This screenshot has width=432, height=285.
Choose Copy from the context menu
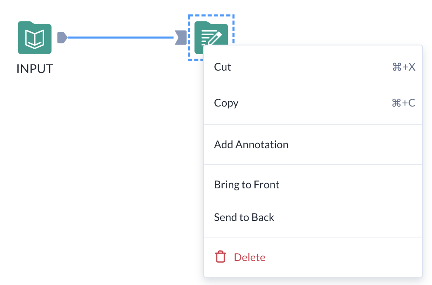click(226, 103)
